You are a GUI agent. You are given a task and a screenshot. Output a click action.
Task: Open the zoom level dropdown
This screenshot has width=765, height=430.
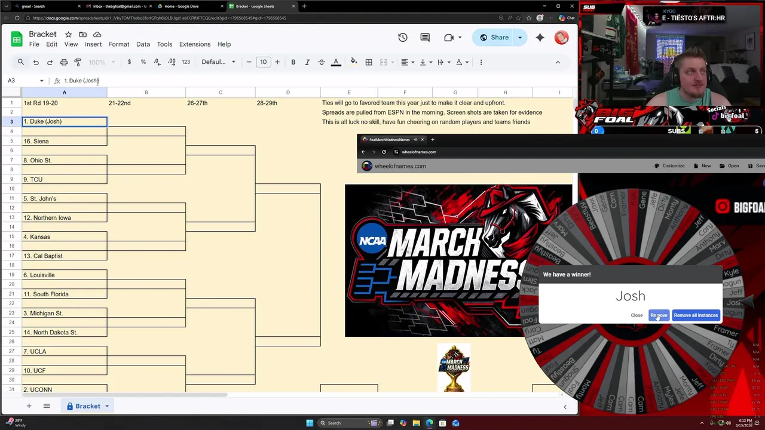[102, 62]
